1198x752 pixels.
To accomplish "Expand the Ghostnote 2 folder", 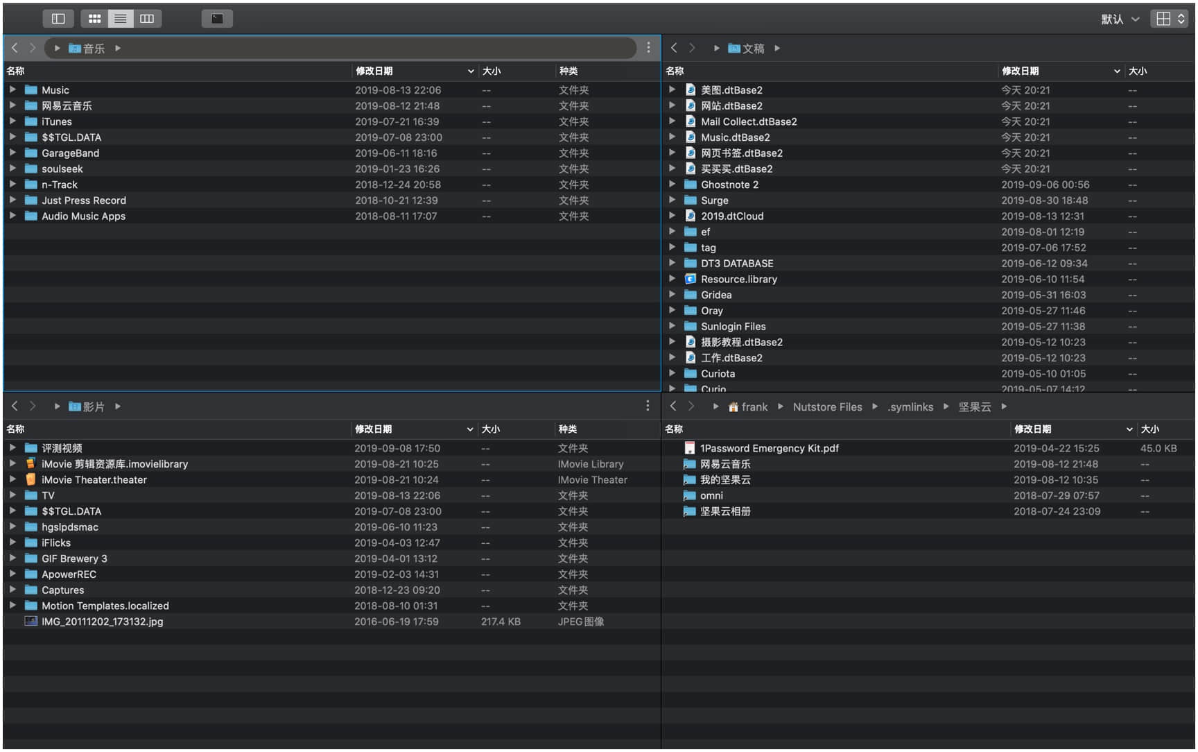I will click(x=672, y=185).
